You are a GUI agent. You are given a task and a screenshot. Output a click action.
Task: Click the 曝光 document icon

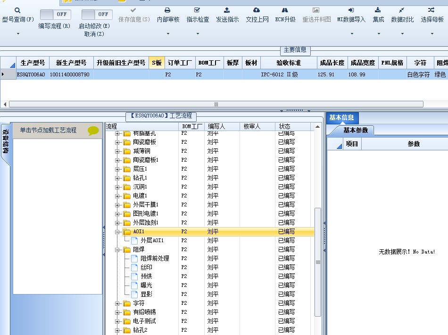(x=134, y=286)
